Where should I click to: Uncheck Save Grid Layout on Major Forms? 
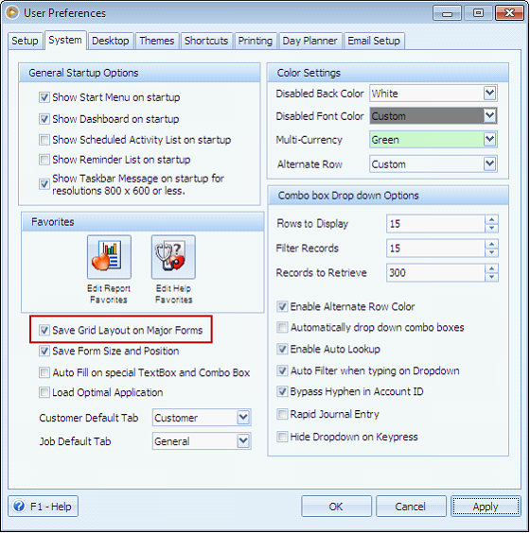(x=44, y=330)
